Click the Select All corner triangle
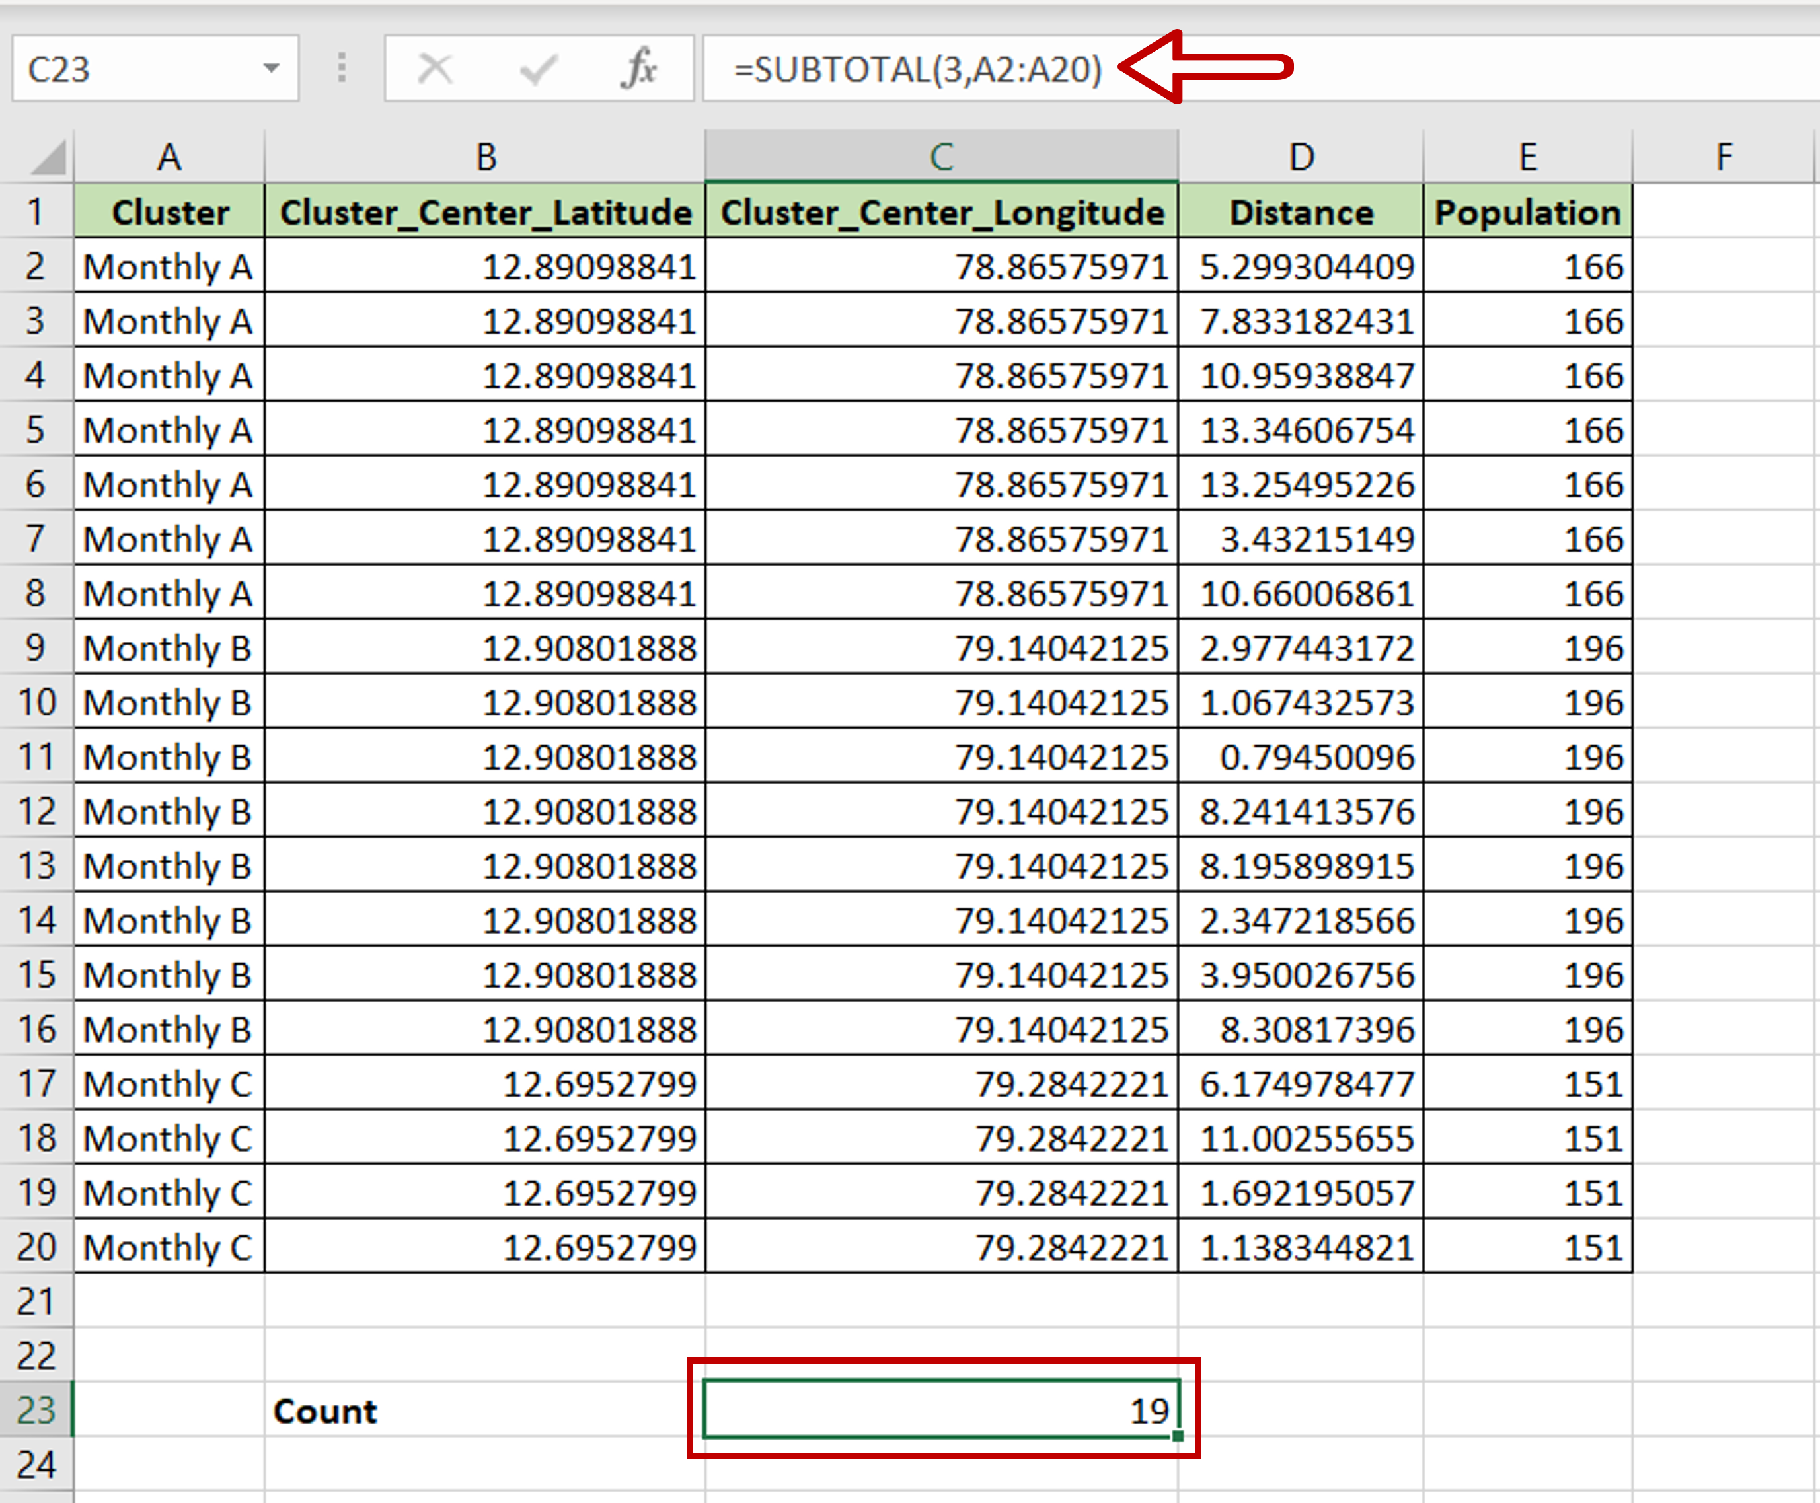1820x1503 pixels. coord(48,158)
